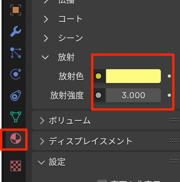The height and width of the screenshot is (182, 180).
Task: Open the Modifiers wrench tab
Action: (16, 31)
